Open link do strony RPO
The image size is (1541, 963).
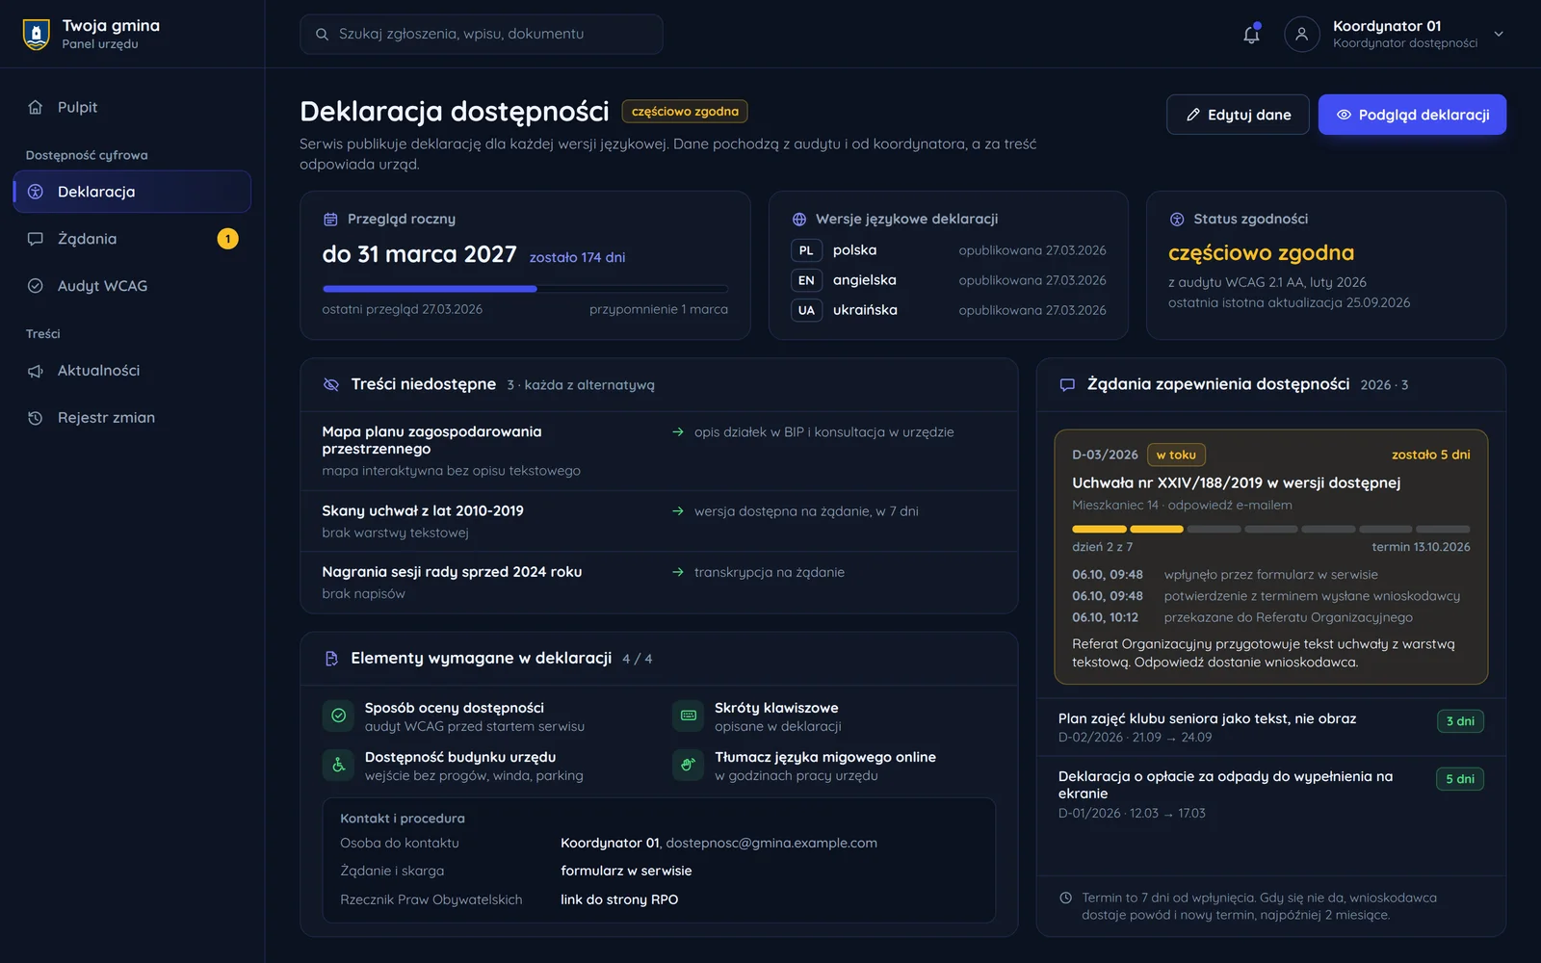click(x=619, y=899)
